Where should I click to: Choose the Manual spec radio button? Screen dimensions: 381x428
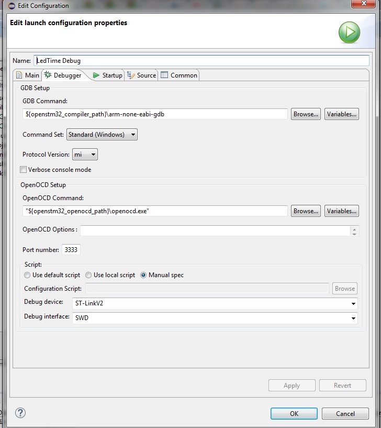tap(143, 275)
